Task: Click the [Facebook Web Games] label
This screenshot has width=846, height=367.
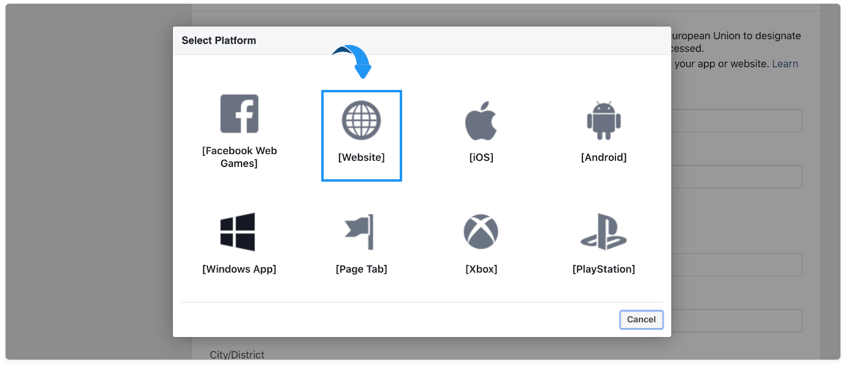Action: 239,157
